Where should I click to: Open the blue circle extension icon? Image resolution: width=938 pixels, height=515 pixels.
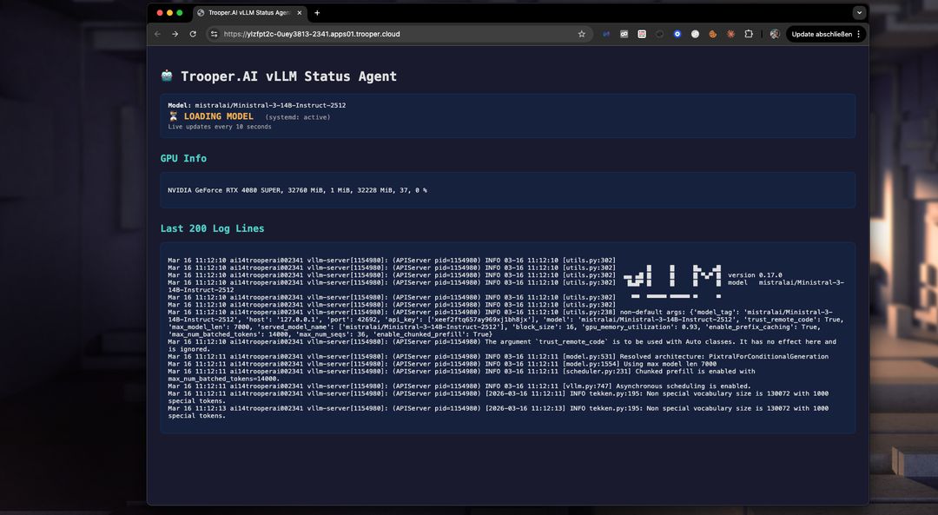(x=677, y=34)
